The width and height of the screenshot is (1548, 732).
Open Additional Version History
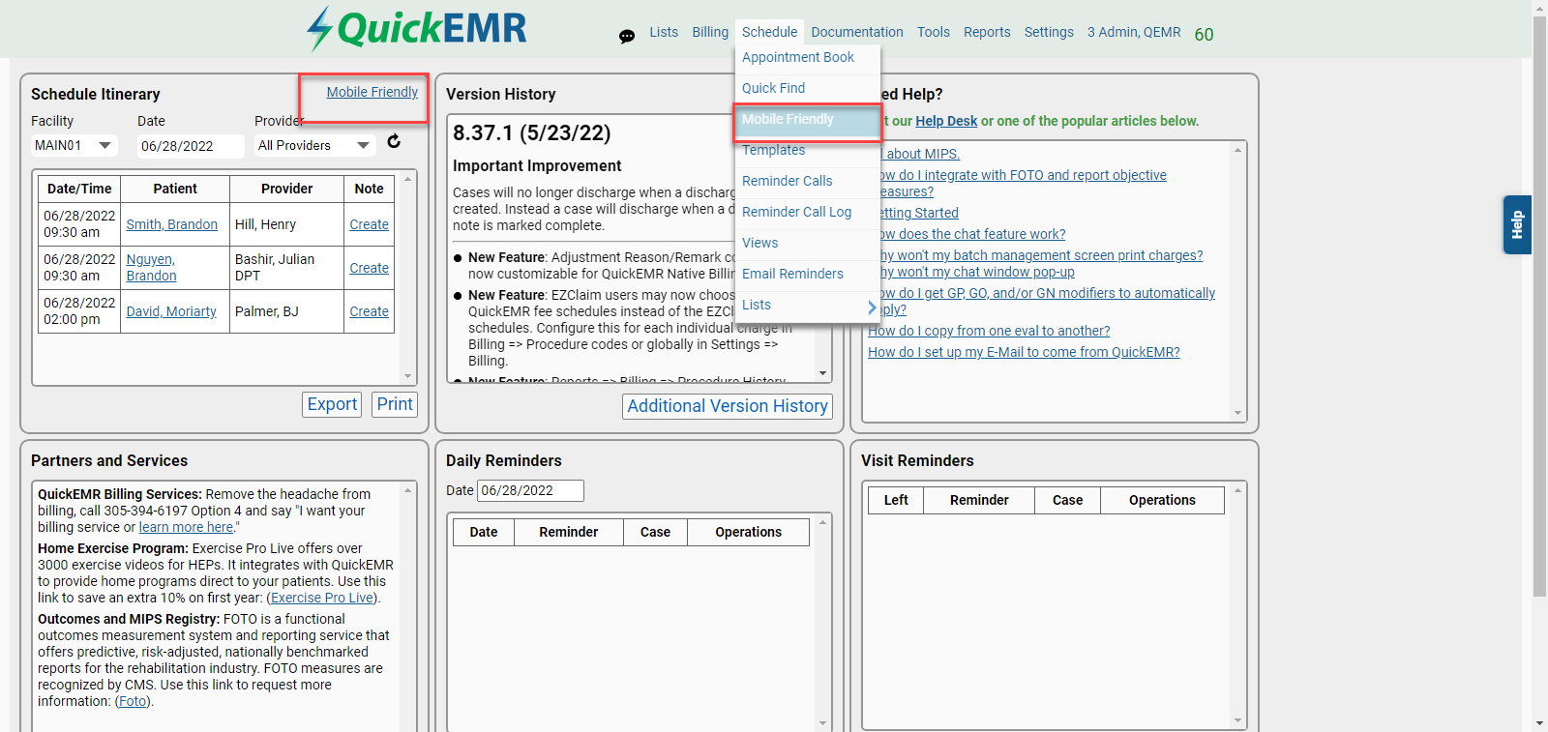pyautogui.click(x=728, y=406)
